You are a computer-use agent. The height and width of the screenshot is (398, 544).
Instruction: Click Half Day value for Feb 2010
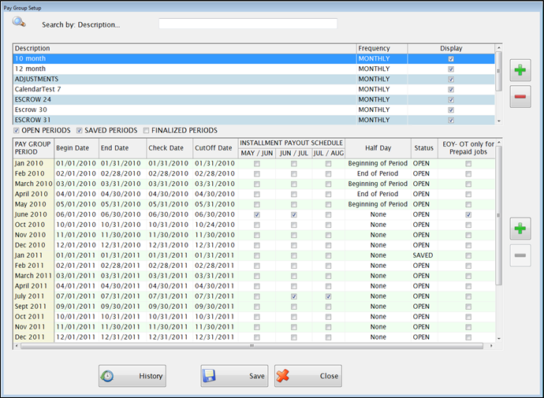pyautogui.click(x=378, y=173)
